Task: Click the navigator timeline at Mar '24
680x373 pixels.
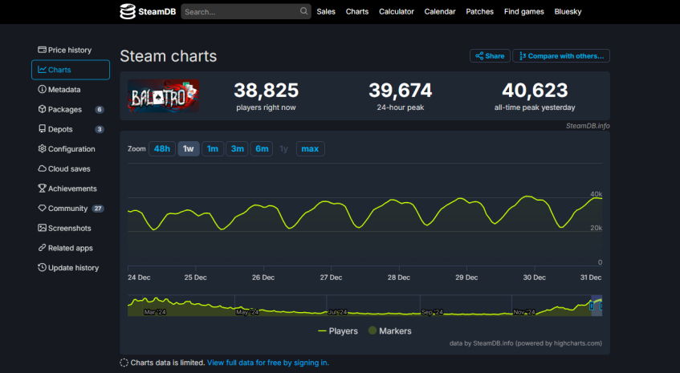Action: (155, 312)
